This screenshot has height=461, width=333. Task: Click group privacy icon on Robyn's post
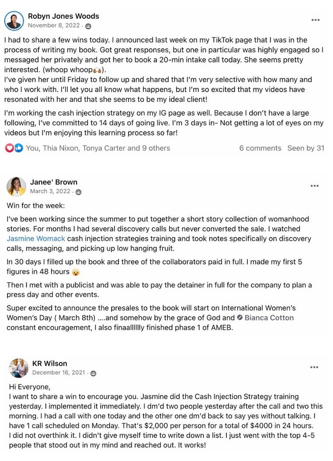coord(88,26)
